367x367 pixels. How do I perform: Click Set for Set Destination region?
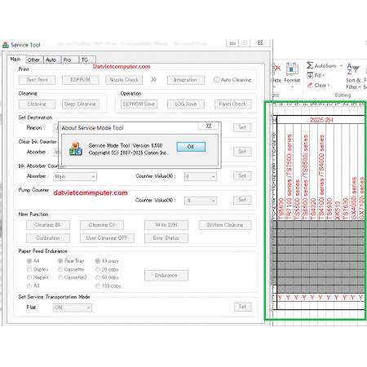(x=242, y=127)
